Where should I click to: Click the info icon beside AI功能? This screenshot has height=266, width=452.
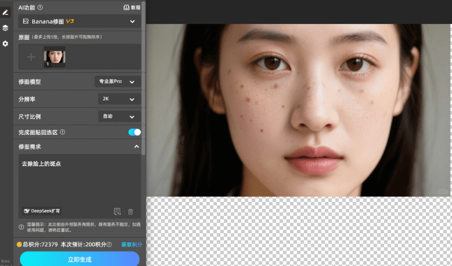coord(40,8)
